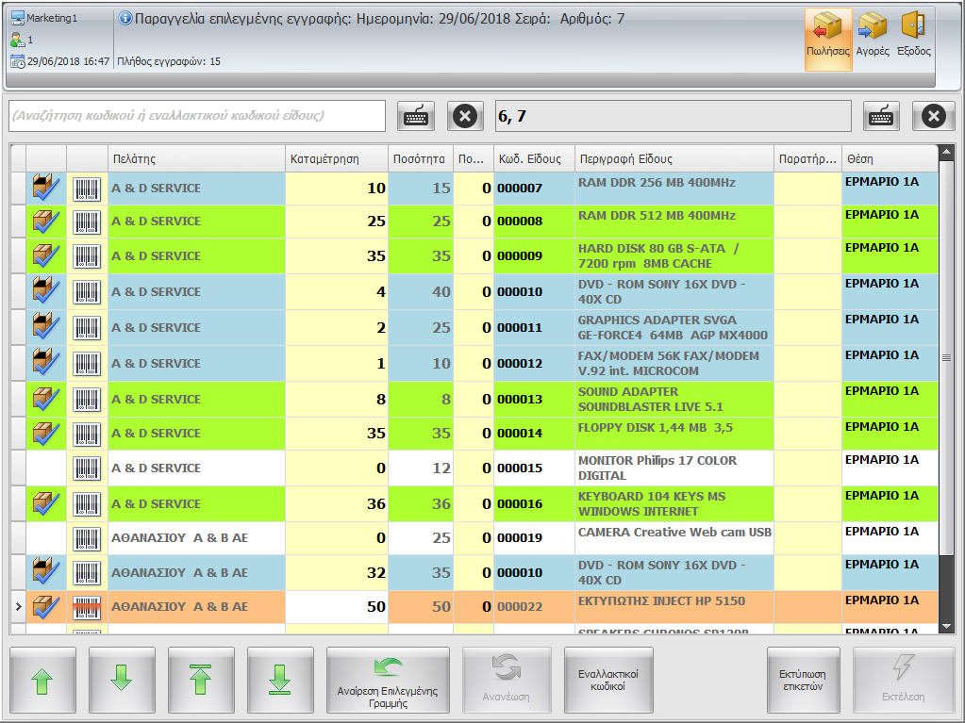Click the grid vertical scrollbar thumb
The height and width of the screenshot is (723, 965).
(946, 356)
